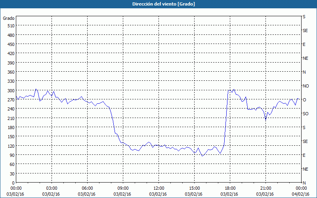Screen dimensions: 317x198
Task: Click the chart title 'Dirección del viento [Grado]'
Action: [164, 4]
